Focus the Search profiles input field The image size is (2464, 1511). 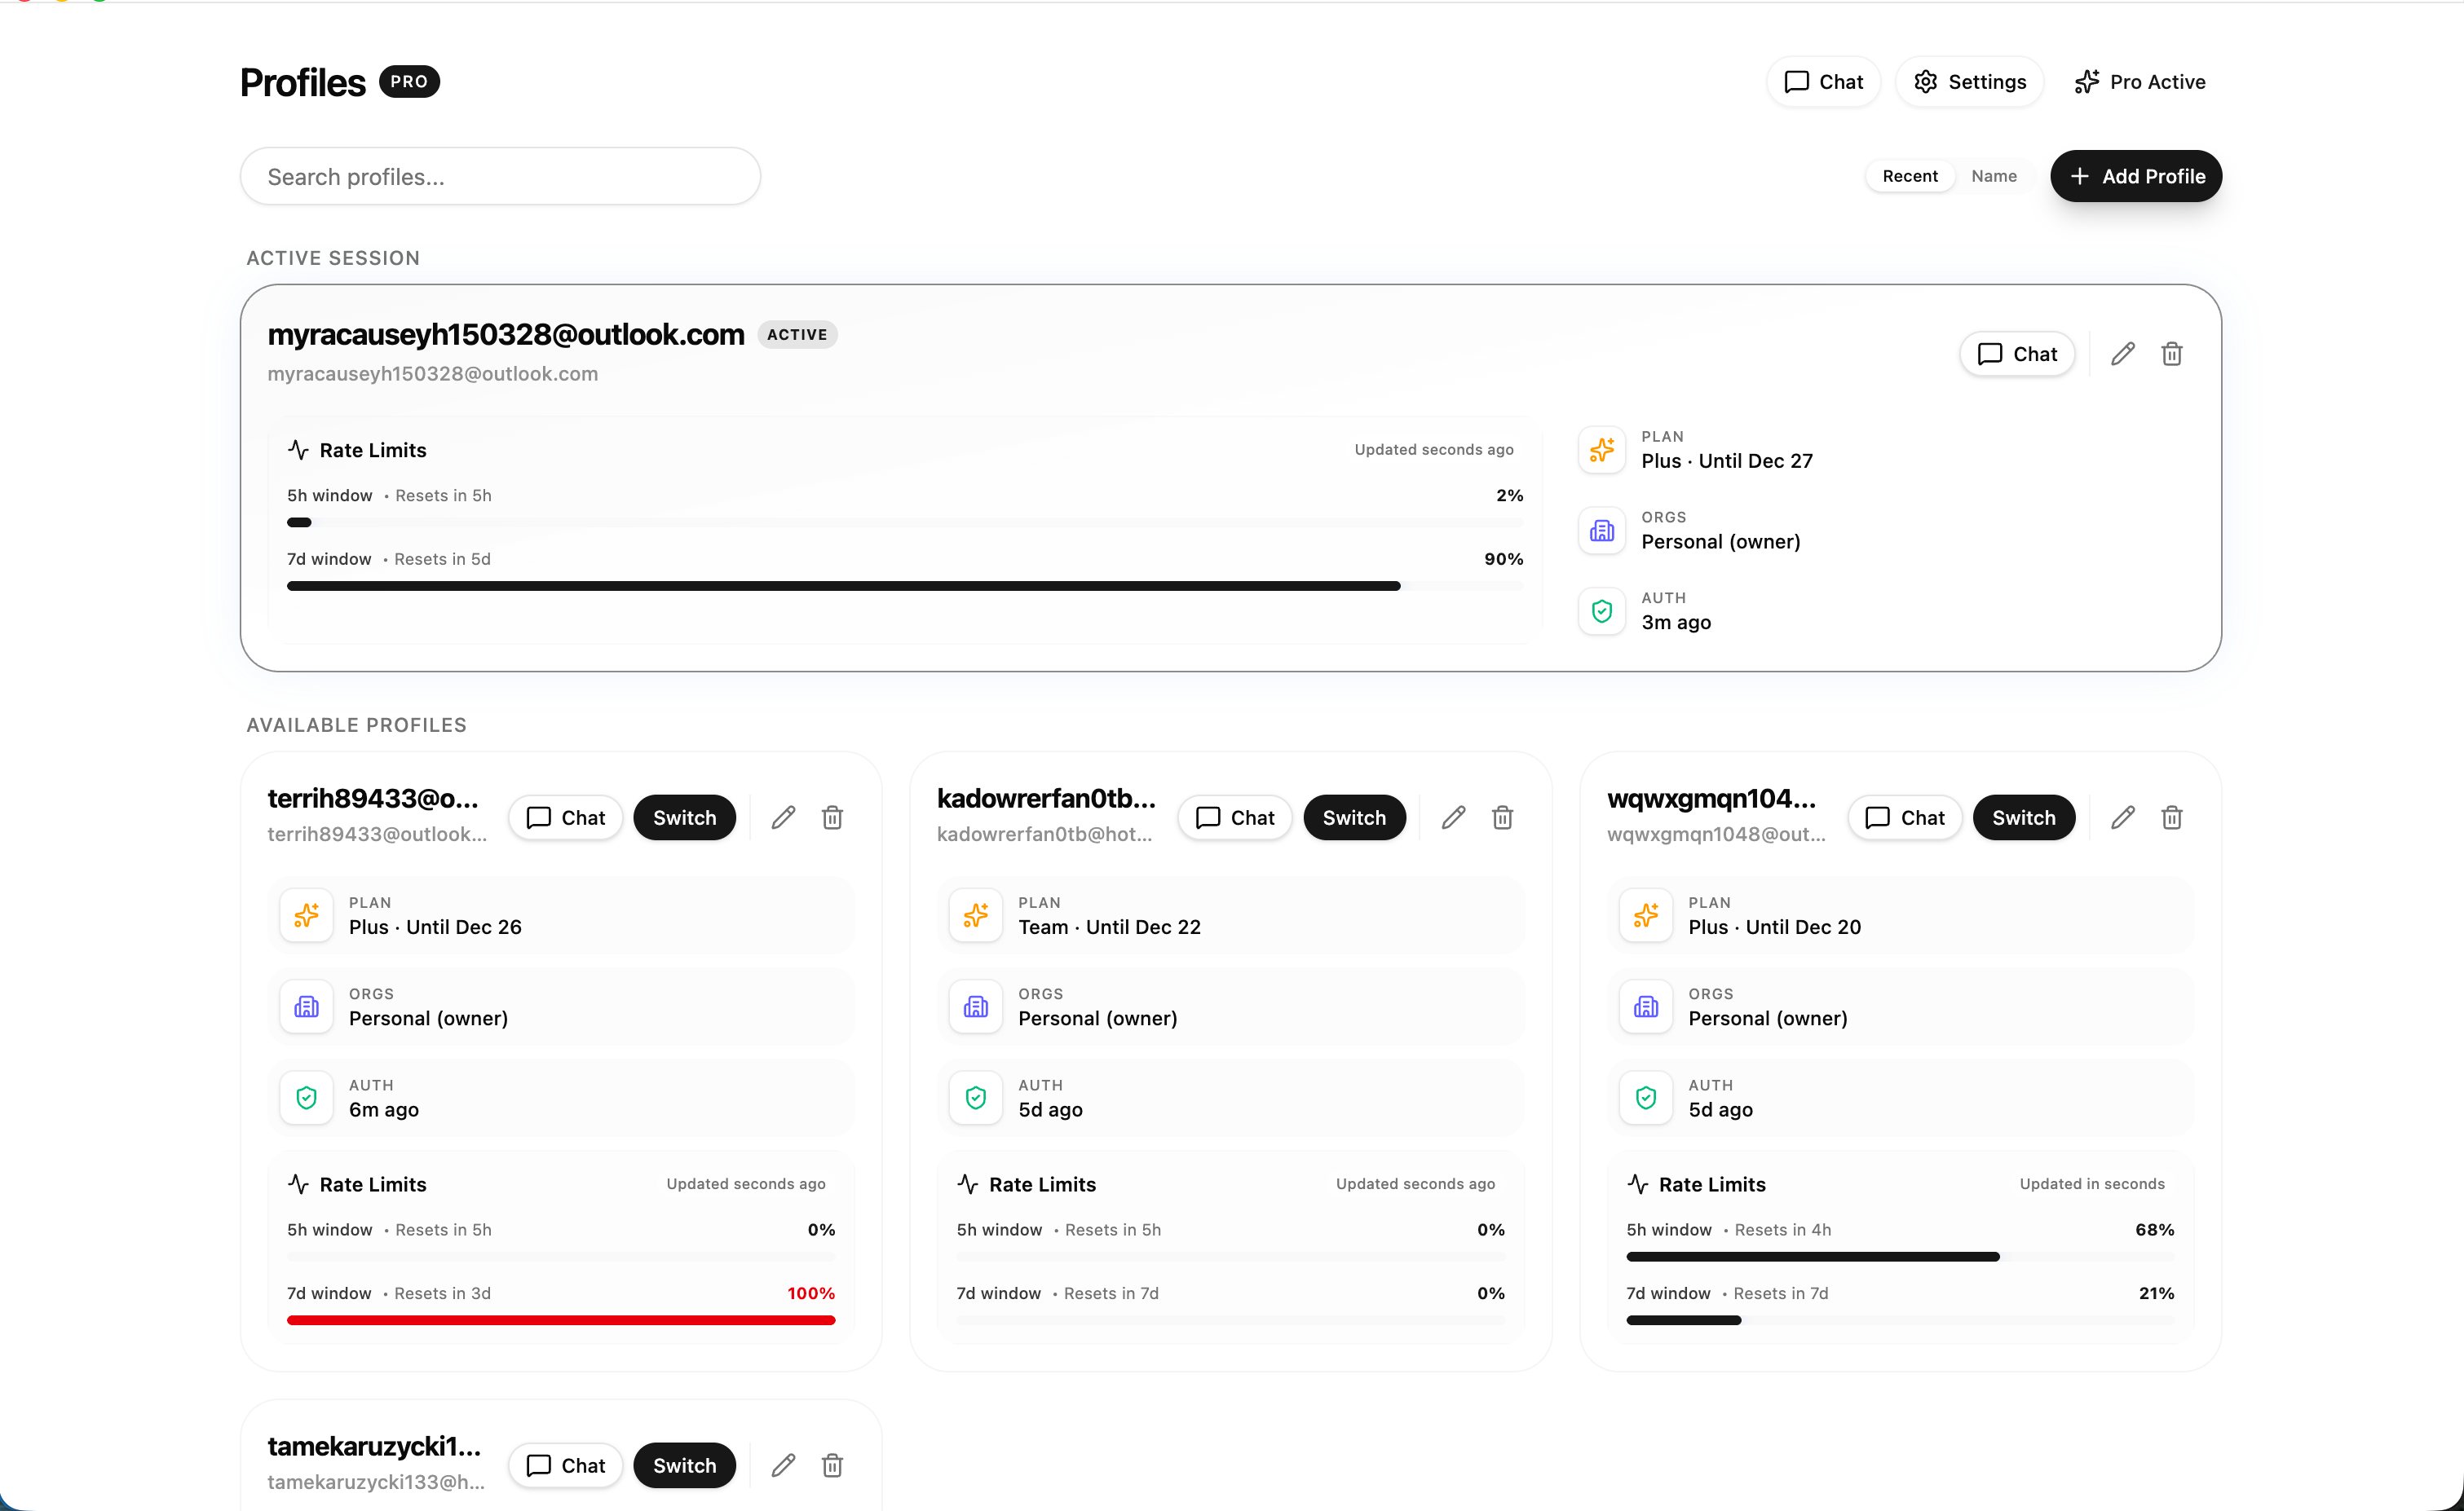pyautogui.click(x=500, y=177)
